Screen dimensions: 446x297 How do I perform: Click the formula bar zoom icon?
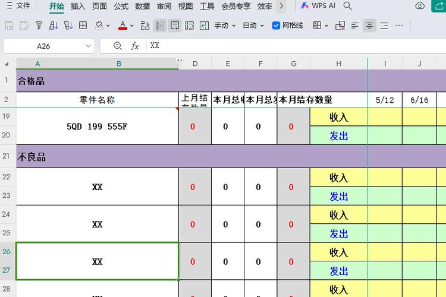(x=118, y=46)
